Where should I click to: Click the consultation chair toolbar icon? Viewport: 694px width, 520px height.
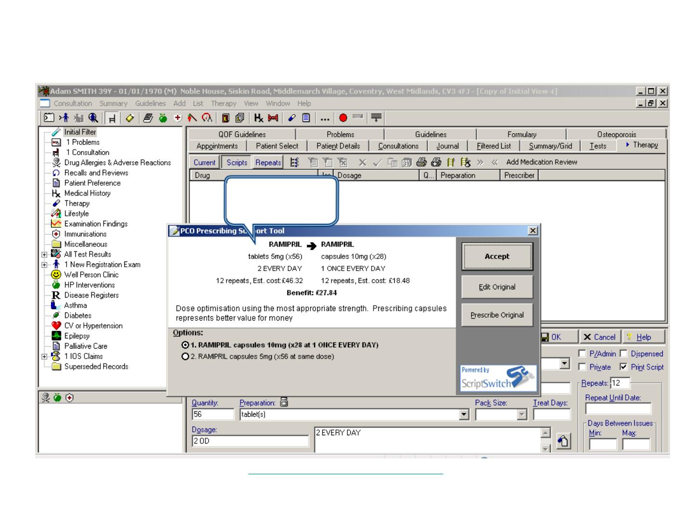tap(112, 118)
